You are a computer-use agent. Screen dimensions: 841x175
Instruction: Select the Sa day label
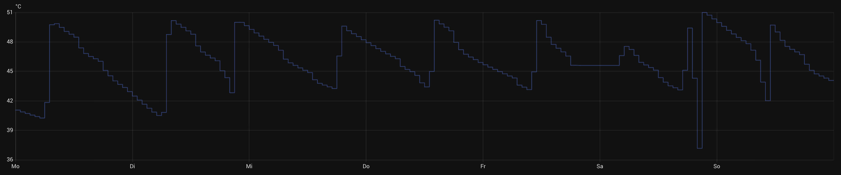click(x=600, y=166)
